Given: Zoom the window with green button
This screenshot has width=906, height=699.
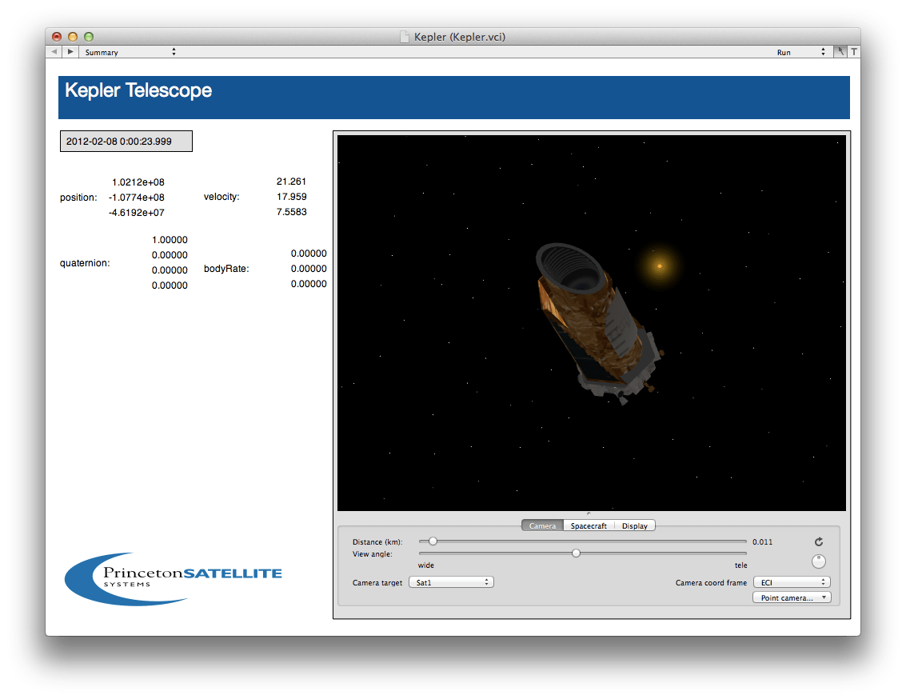Looking at the screenshot, I should (89, 37).
